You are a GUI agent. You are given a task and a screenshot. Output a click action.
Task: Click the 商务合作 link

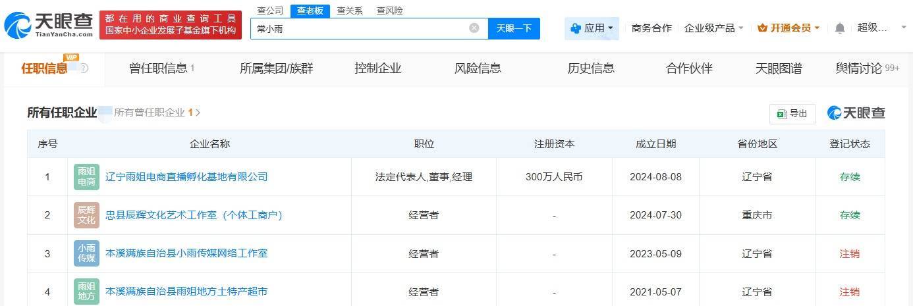point(651,28)
